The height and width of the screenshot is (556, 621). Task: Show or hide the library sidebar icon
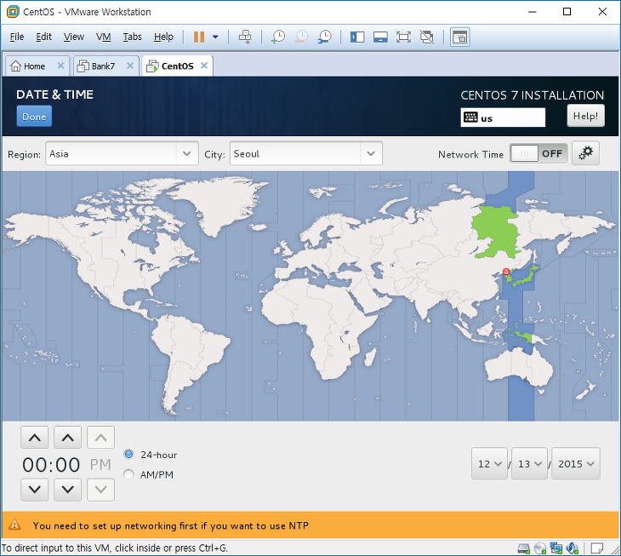(357, 37)
